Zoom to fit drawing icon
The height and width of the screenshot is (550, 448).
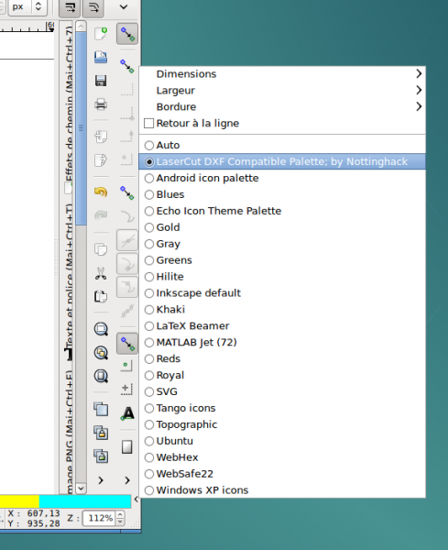(101, 353)
